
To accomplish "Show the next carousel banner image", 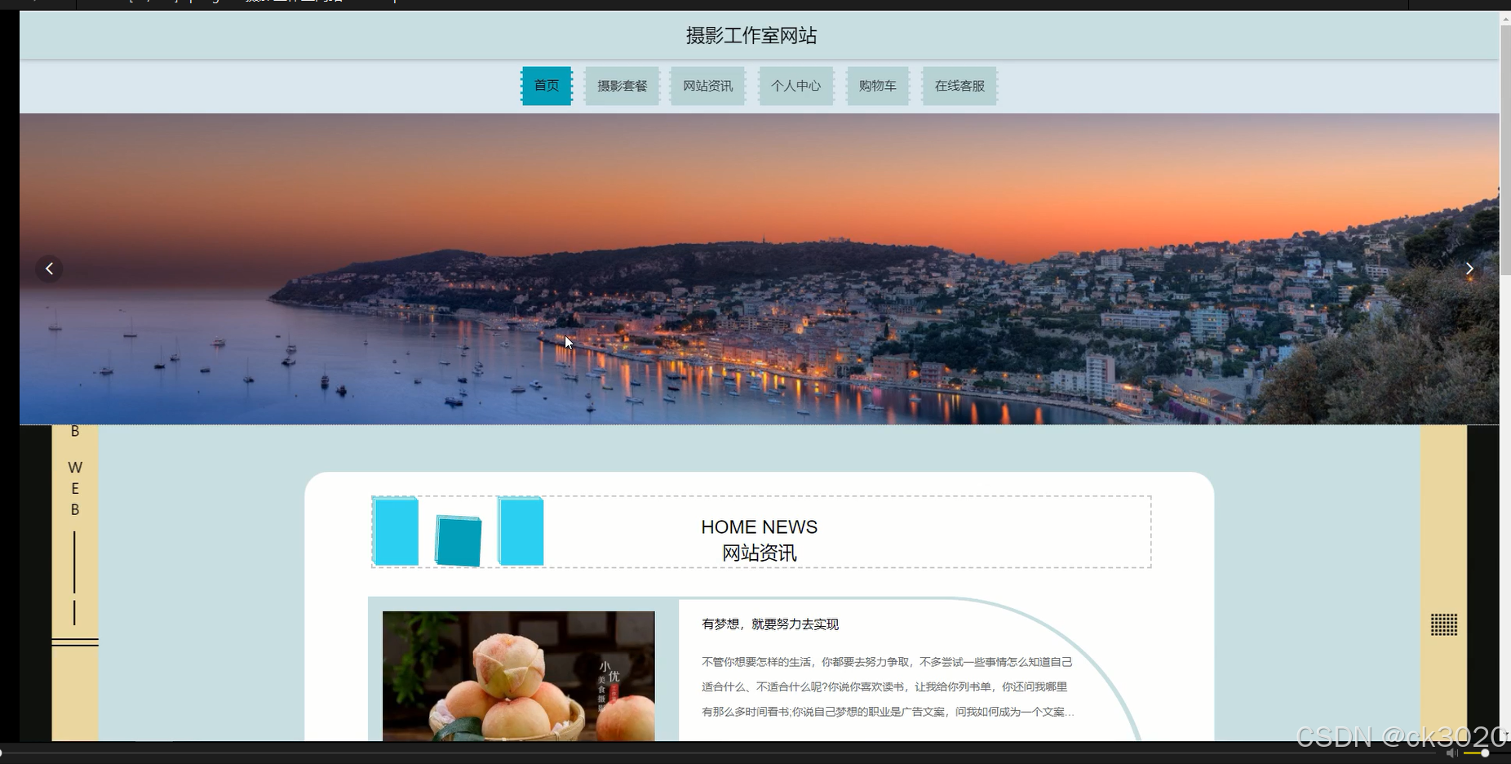I will pos(1469,269).
